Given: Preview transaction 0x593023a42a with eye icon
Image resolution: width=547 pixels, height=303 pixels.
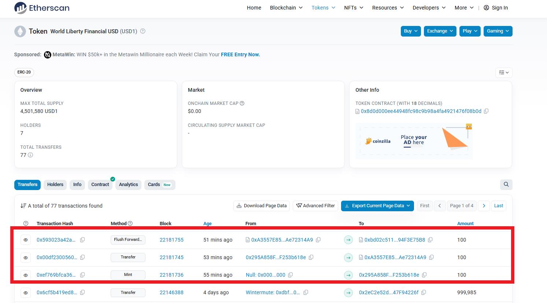Looking at the screenshot, I should click(x=26, y=240).
